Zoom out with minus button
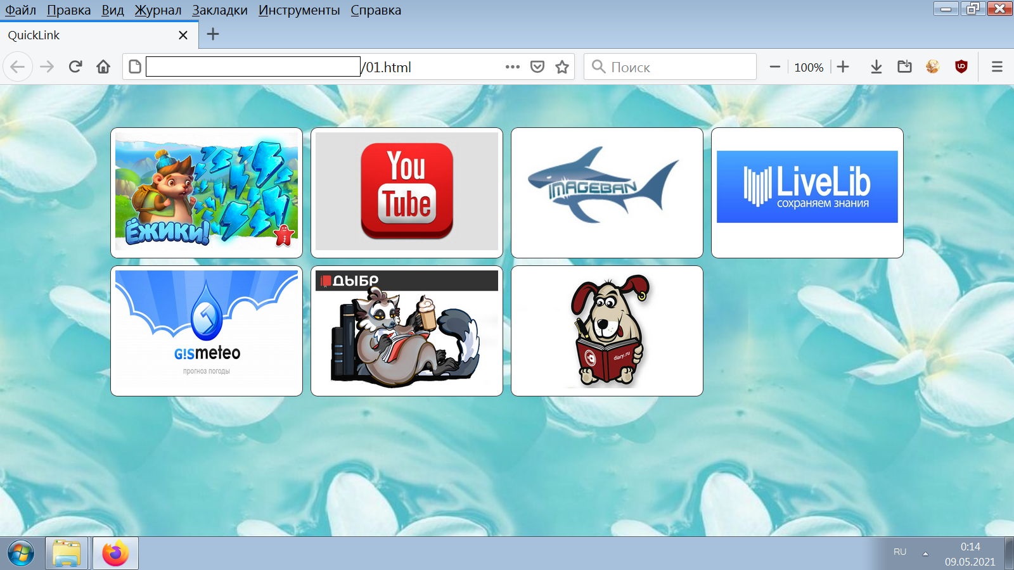 pos(774,66)
